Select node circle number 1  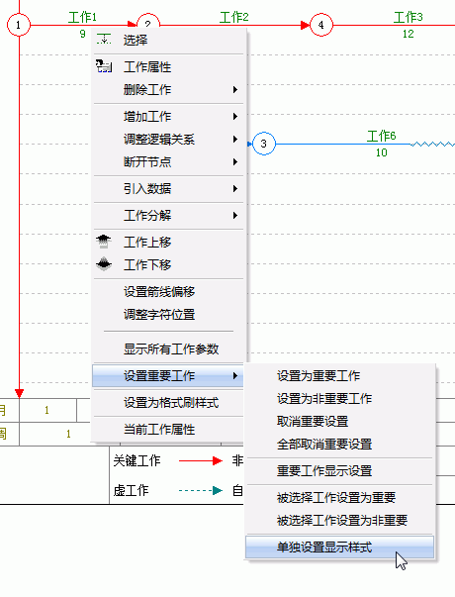coord(18,25)
